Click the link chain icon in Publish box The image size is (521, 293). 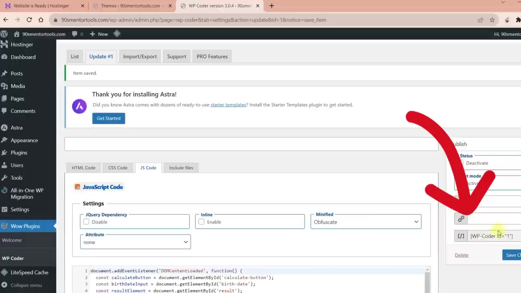click(461, 219)
